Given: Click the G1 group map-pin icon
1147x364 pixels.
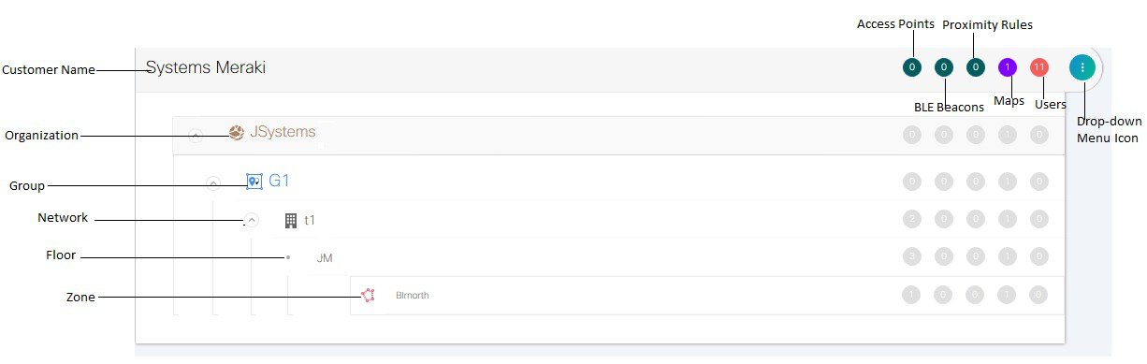Looking at the screenshot, I should 254,182.
